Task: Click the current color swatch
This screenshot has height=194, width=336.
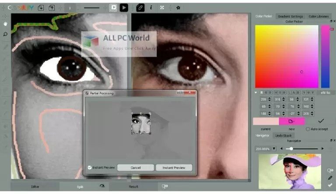Action: click(x=266, y=121)
